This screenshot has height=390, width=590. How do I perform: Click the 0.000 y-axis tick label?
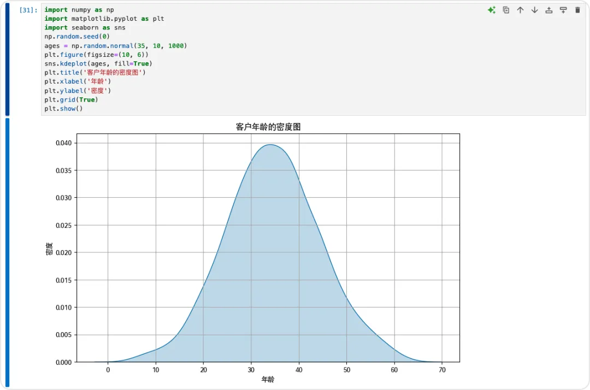point(63,362)
